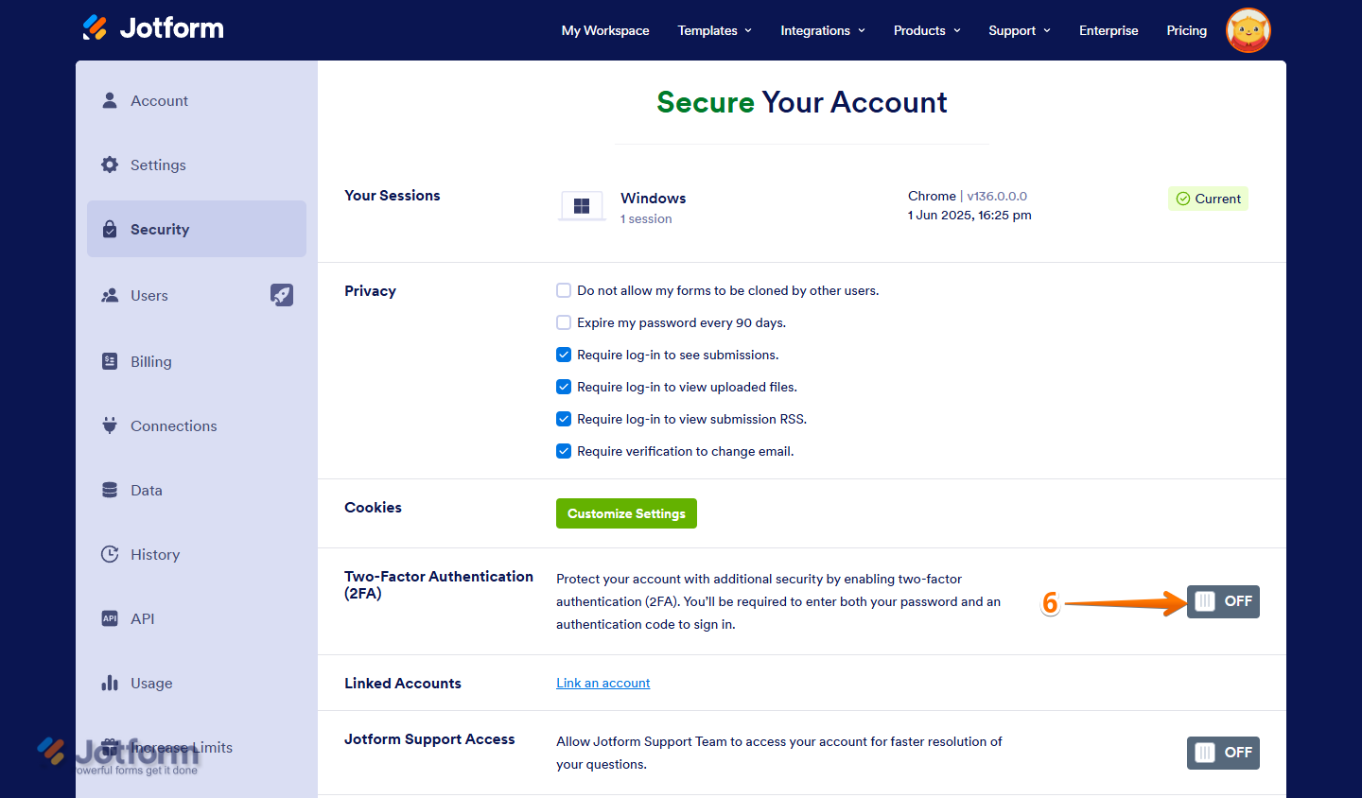
Task: Turn on Jotform Support Access toggle
Action: click(1223, 753)
